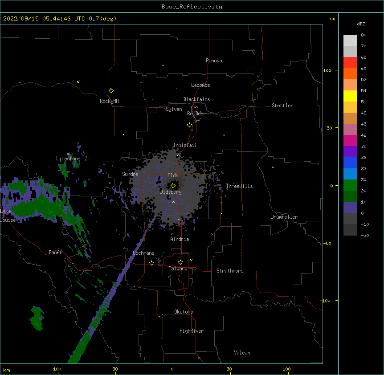384x375 pixels.
Task: Click the yellow diamond marker below Cochrane
Action: coord(151,263)
